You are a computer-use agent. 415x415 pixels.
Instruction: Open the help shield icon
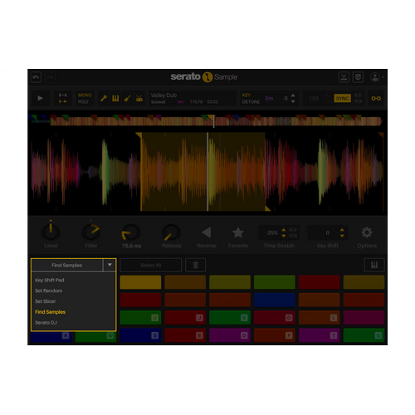click(358, 77)
